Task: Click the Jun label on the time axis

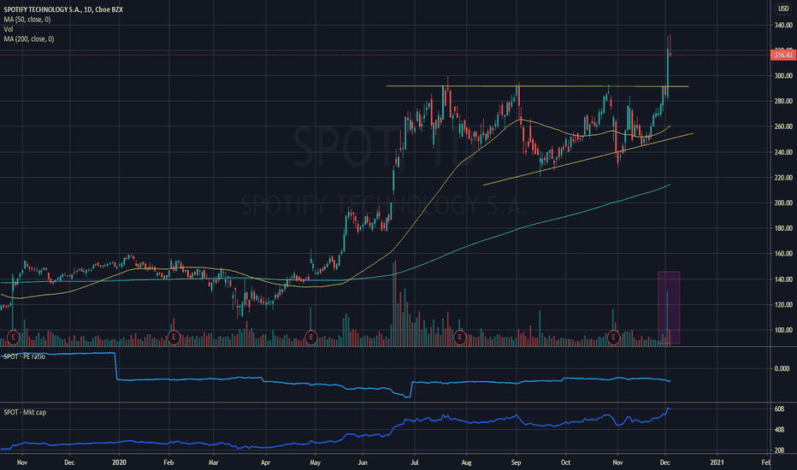Action: coord(363,462)
